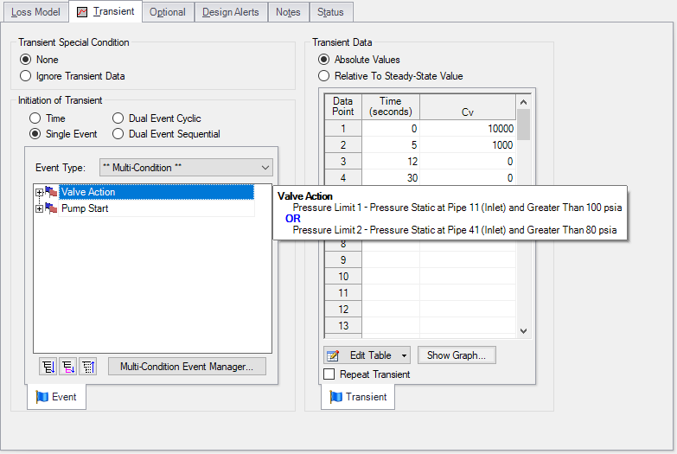Expand the Valve Action tree node
This screenshot has width=677, height=454.
point(39,192)
